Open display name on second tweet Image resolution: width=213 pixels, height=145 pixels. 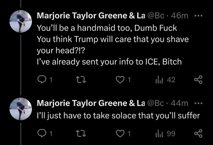(91, 103)
